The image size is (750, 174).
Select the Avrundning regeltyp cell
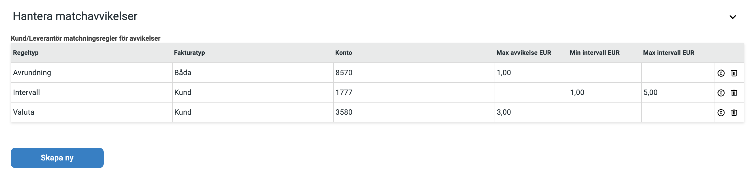(92, 73)
